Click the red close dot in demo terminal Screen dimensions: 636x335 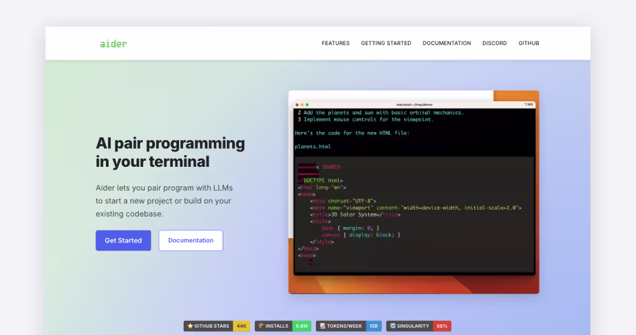(297, 105)
